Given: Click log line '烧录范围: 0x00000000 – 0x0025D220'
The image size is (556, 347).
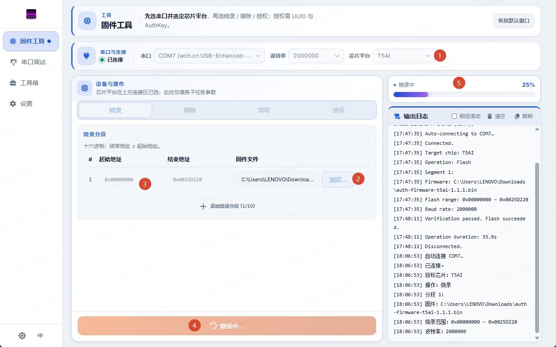Looking at the screenshot, I should (x=455, y=322).
